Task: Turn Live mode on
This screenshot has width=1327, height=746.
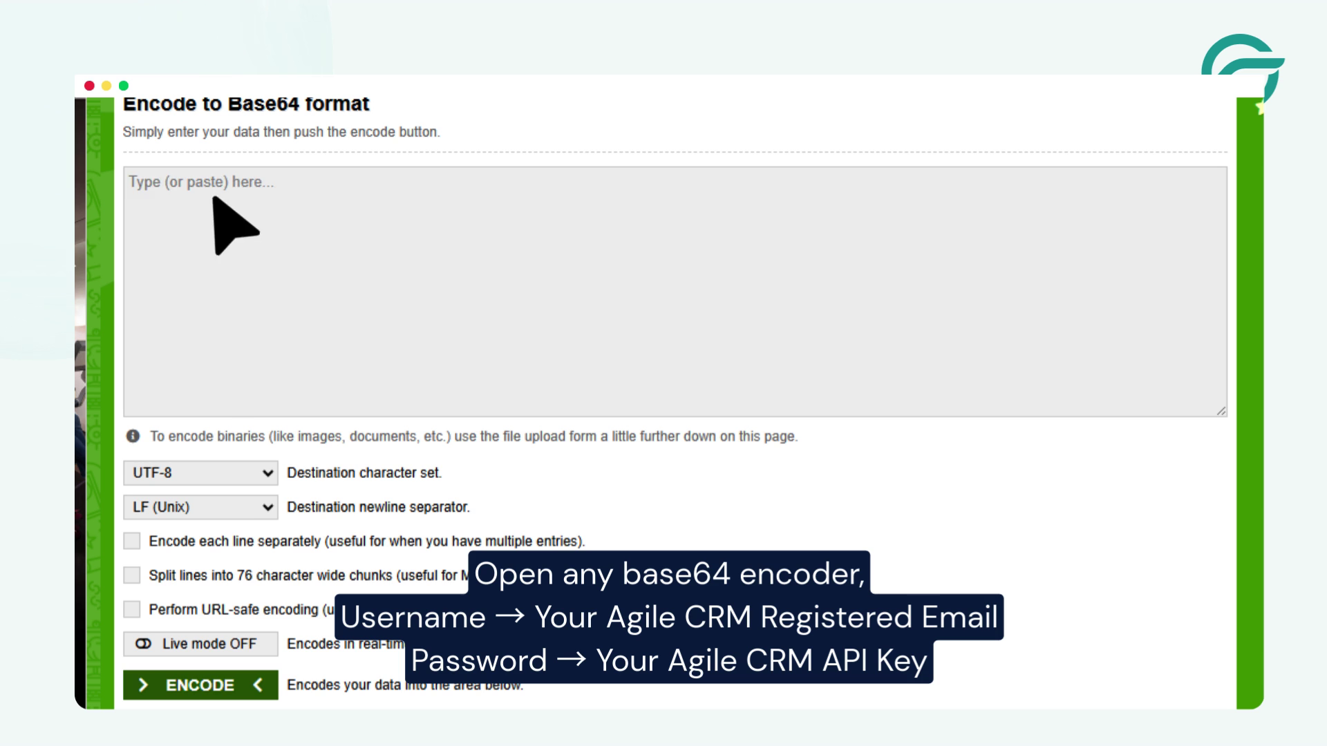Action: tap(200, 644)
